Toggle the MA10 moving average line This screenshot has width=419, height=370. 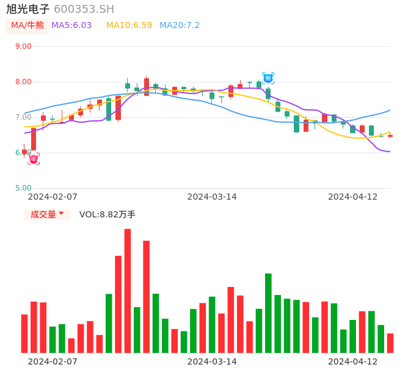(129, 26)
